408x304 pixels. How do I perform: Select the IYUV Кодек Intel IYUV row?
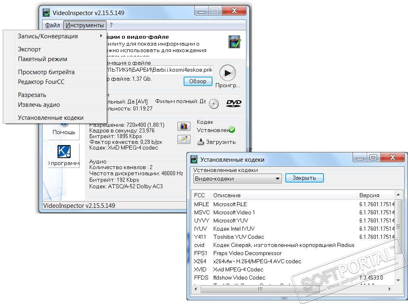(x=293, y=229)
